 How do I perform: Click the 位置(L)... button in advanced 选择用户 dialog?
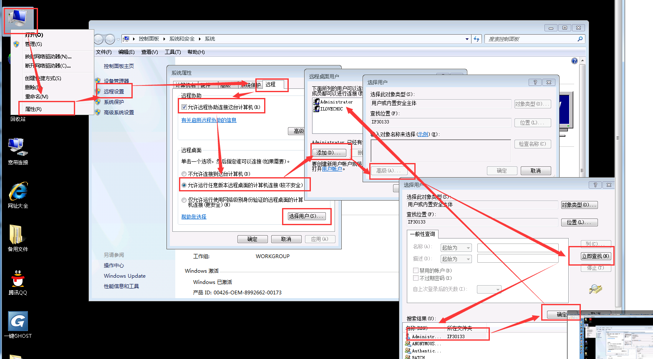click(579, 223)
